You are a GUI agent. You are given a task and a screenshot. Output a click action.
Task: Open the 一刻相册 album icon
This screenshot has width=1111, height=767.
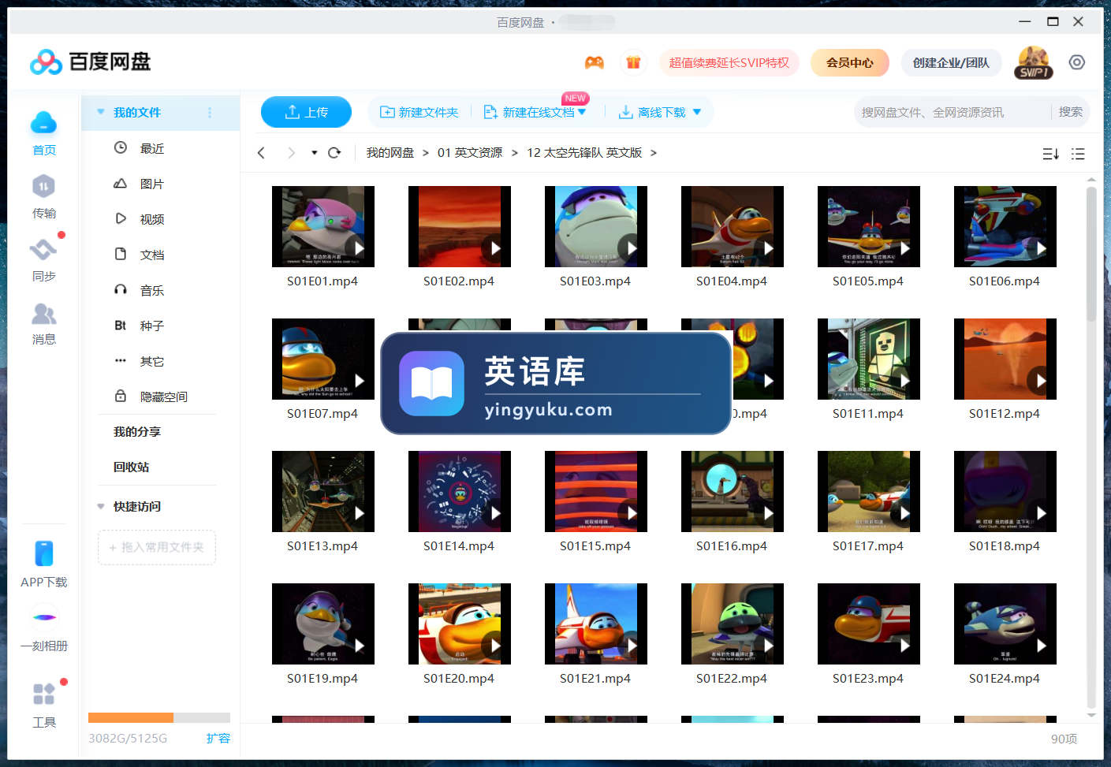click(44, 617)
